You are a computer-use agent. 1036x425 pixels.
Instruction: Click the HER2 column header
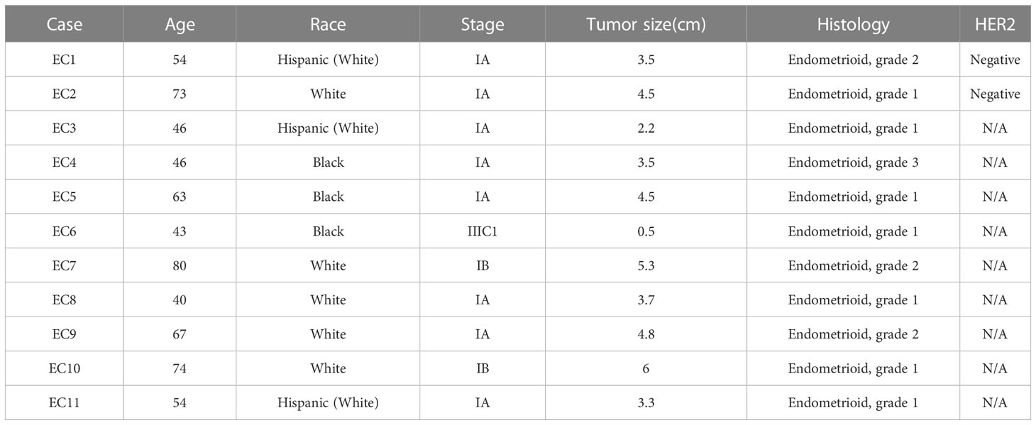pyautogui.click(x=995, y=25)
